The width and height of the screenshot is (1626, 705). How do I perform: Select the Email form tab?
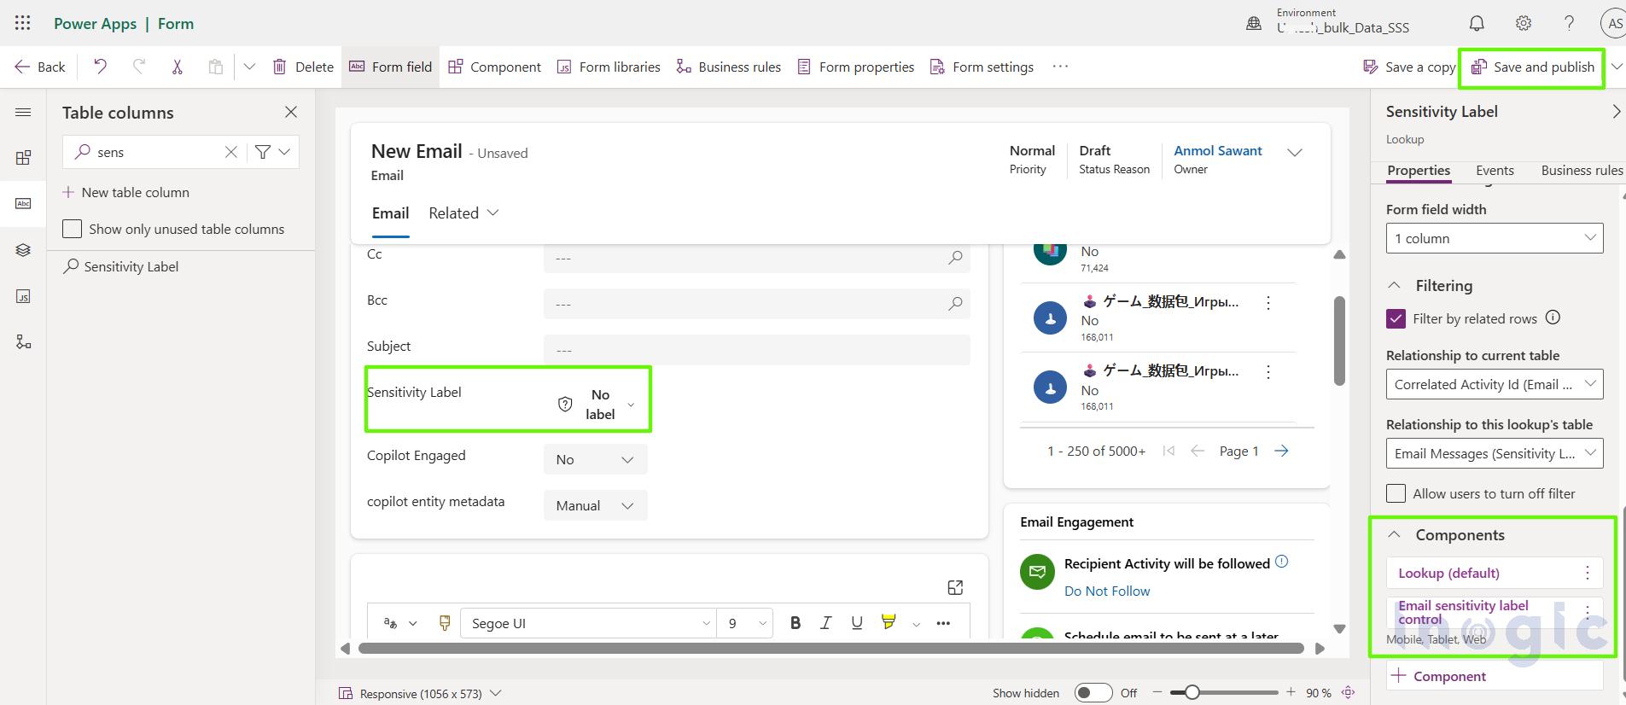(x=390, y=213)
